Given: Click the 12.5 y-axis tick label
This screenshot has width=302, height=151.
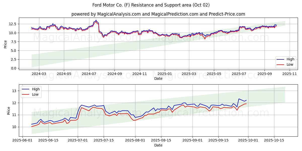Looking at the screenshot, I should (13, 24).
